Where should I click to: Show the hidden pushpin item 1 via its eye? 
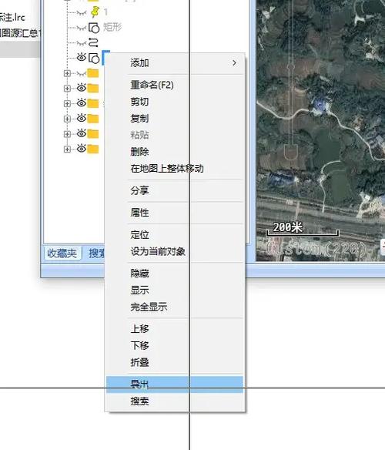[82, 12]
